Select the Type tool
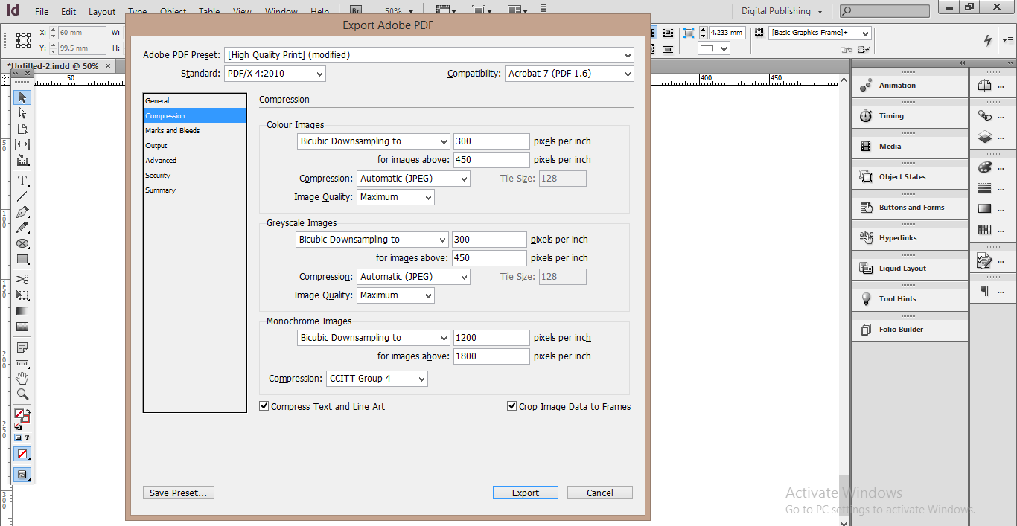The width and height of the screenshot is (1017, 526). [x=22, y=181]
